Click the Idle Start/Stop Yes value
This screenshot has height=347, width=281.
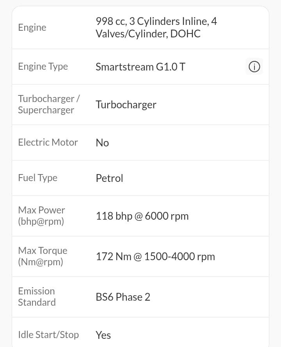[103, 335]
